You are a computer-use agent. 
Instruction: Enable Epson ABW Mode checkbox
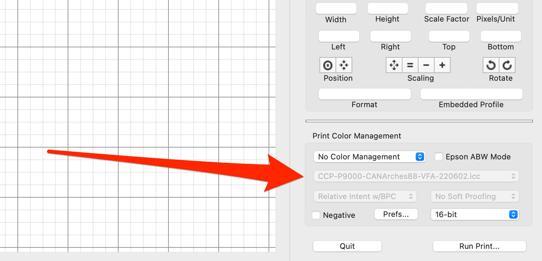coord(439,157)
